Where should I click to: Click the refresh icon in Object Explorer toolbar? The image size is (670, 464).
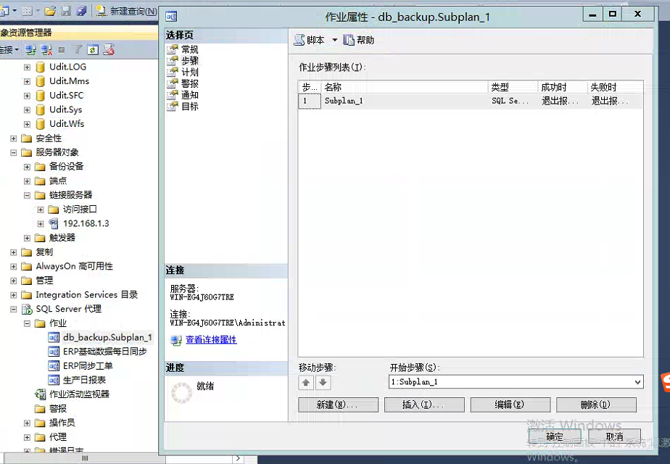[93, 50]
